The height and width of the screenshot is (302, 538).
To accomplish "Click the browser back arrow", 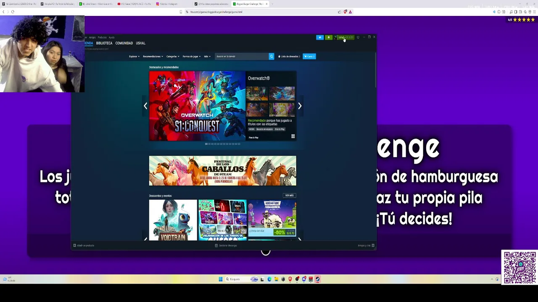I will (x=3, y=12).
